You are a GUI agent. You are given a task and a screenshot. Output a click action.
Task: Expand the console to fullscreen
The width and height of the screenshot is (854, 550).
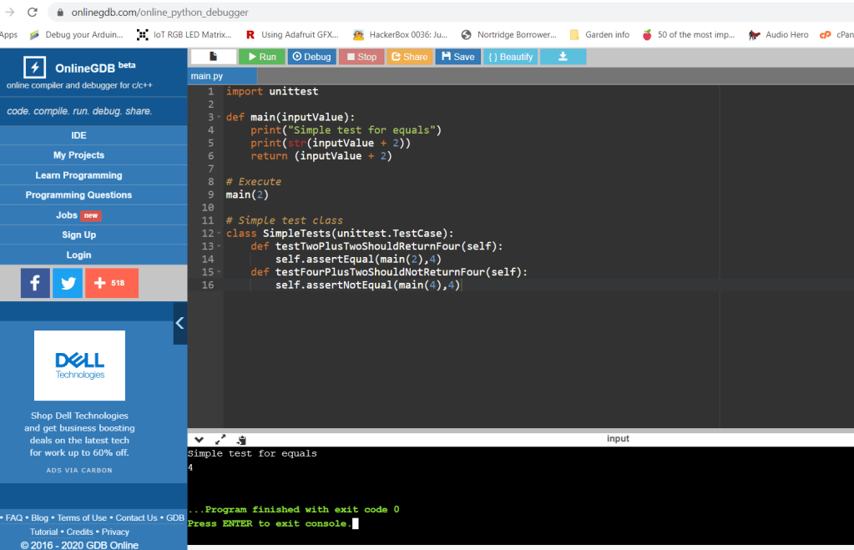click(x=220, y=439)
